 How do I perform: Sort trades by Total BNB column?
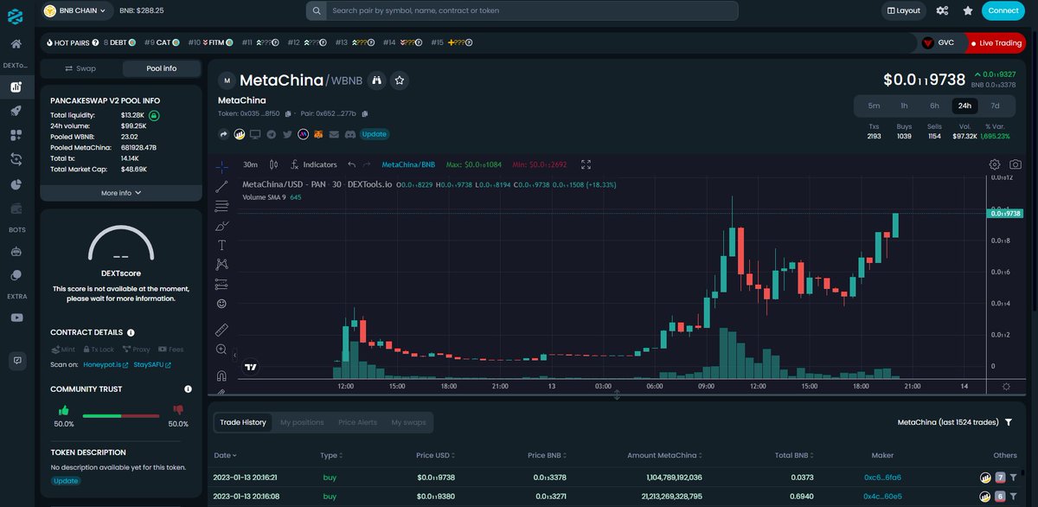click(796, 455)
